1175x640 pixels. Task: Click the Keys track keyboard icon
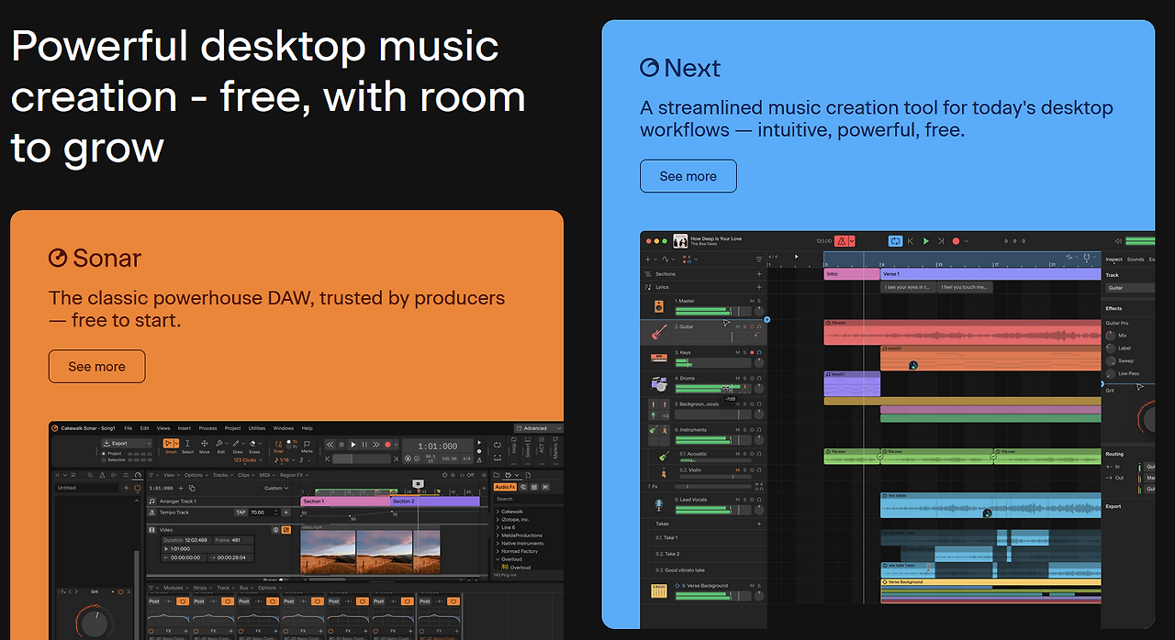coord(659,358)
